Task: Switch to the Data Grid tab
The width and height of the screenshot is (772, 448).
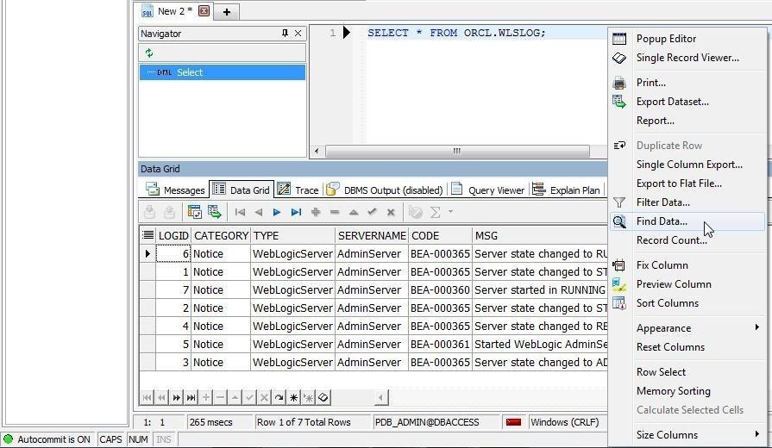Action: (242, 190)
